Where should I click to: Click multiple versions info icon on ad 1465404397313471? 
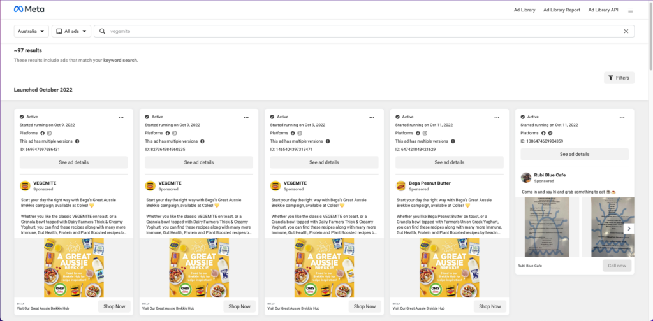[x=328, y=141]
